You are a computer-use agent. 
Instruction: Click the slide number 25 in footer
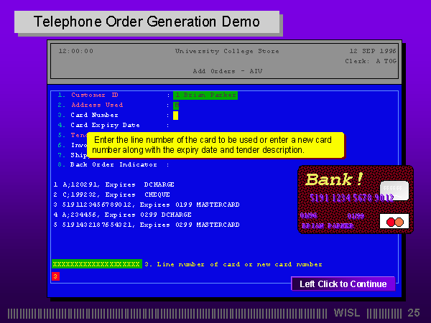[413, 313]
